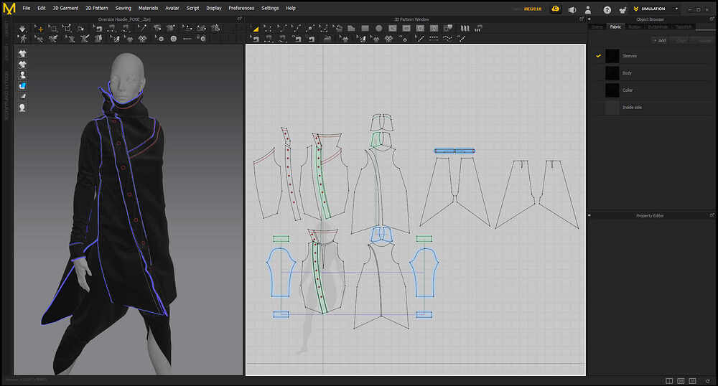Select the Sleeves fabric name
718x386 pixels.
click(629, 56)
